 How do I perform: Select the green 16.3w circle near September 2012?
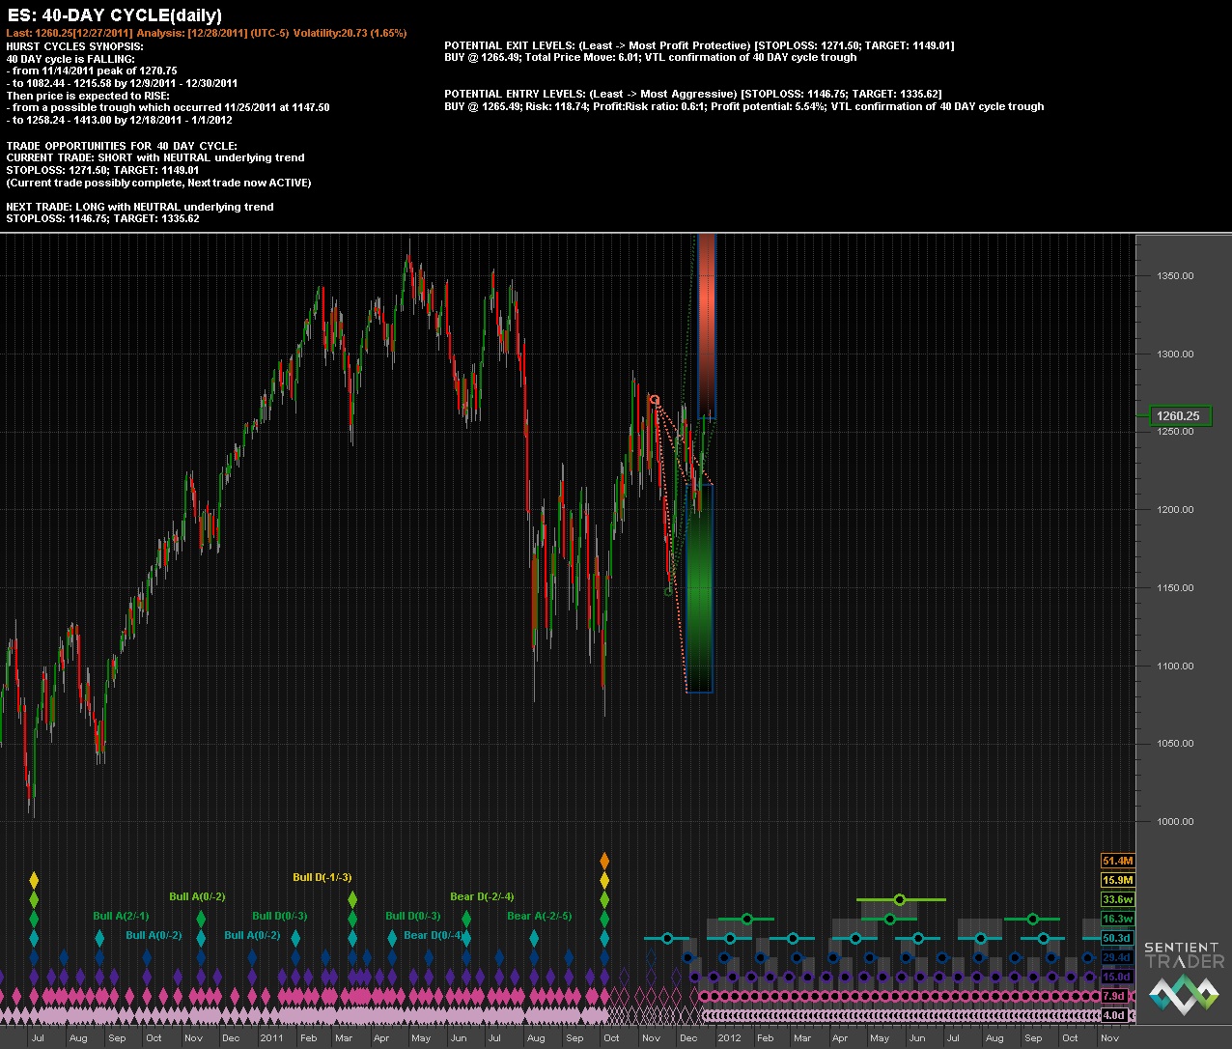pos(1032,919)
